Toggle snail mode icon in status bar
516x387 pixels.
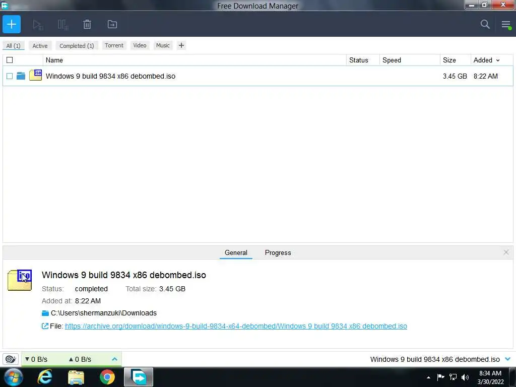11,359
